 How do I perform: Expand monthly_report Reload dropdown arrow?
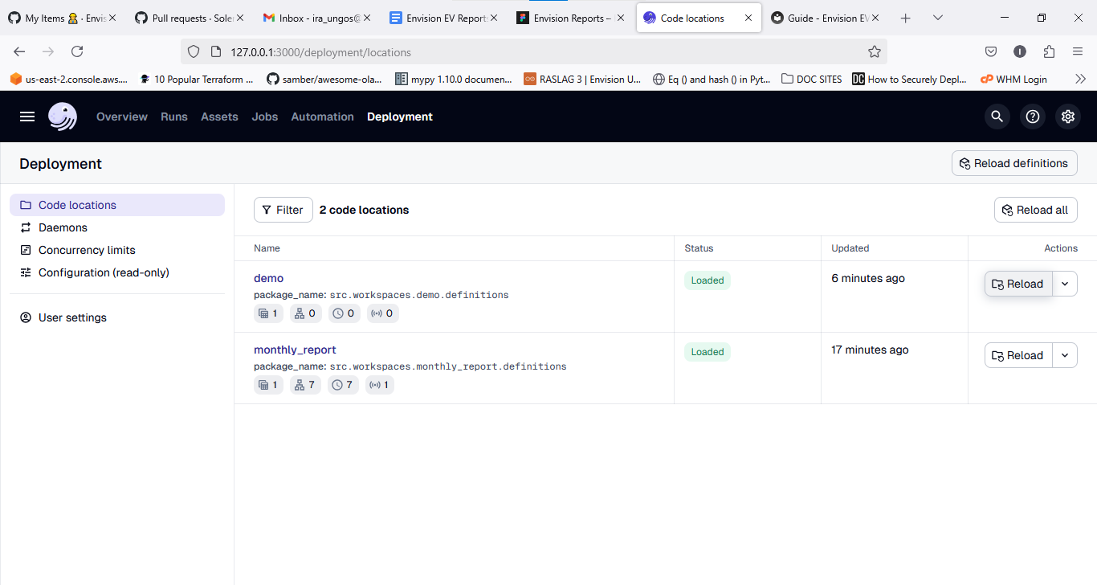click(1065, 355)
